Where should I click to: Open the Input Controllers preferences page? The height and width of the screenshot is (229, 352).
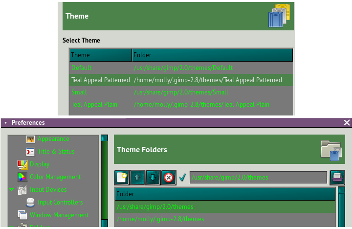60,202
